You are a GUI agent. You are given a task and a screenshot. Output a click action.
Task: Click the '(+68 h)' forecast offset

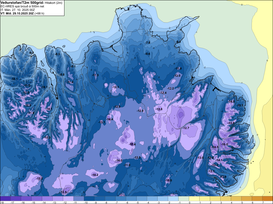[x=39, y=13]
